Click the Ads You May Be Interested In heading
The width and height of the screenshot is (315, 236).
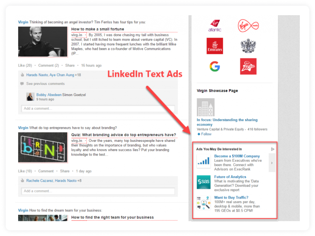tap(219, 149)
